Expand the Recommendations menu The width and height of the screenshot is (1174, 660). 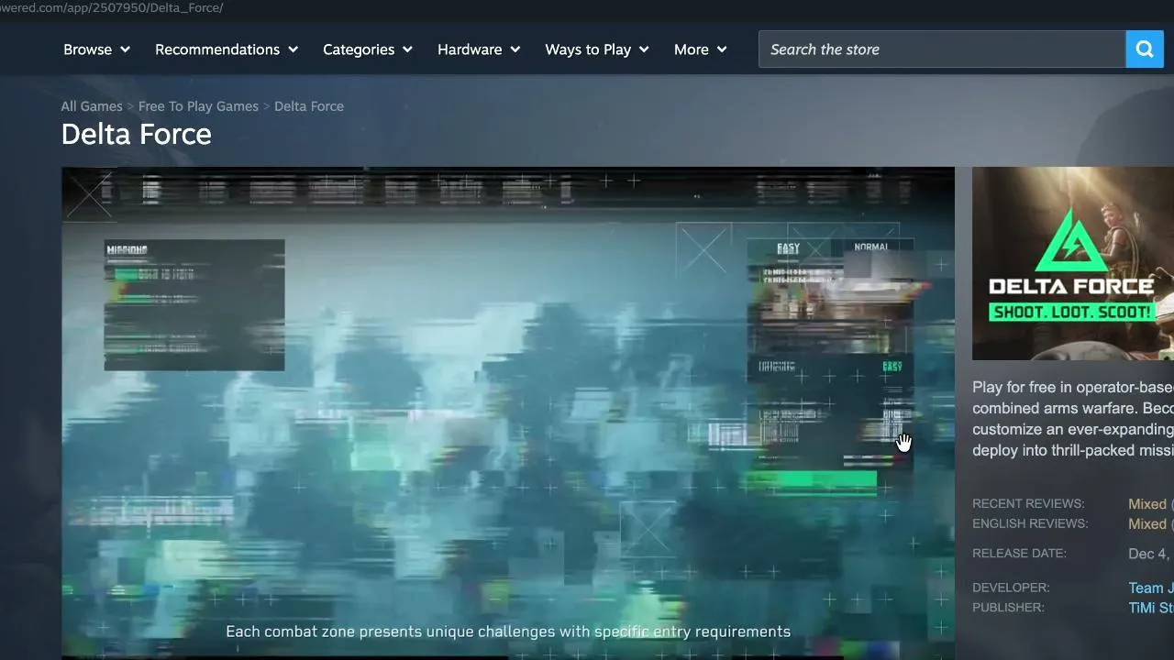tap(227, 49)
